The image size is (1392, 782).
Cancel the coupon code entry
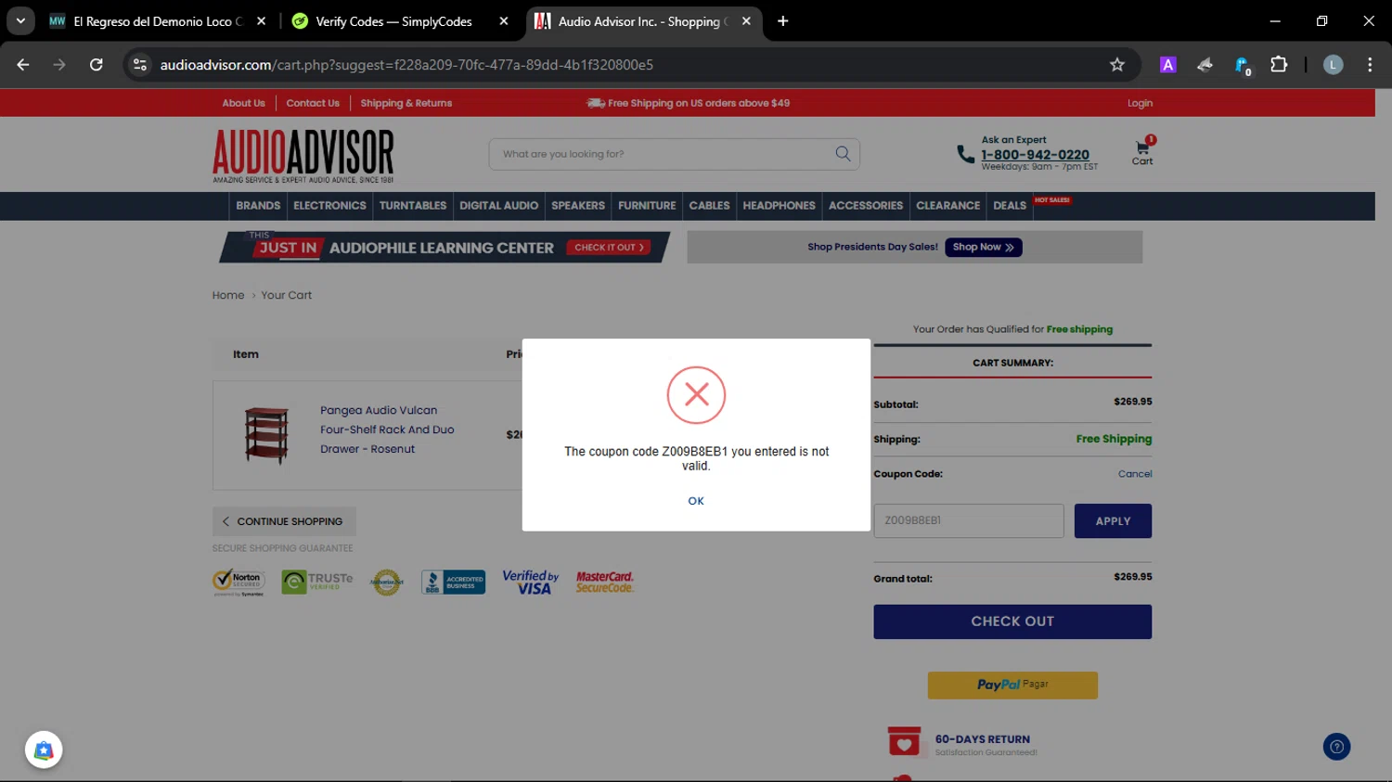pos(1135,474)
